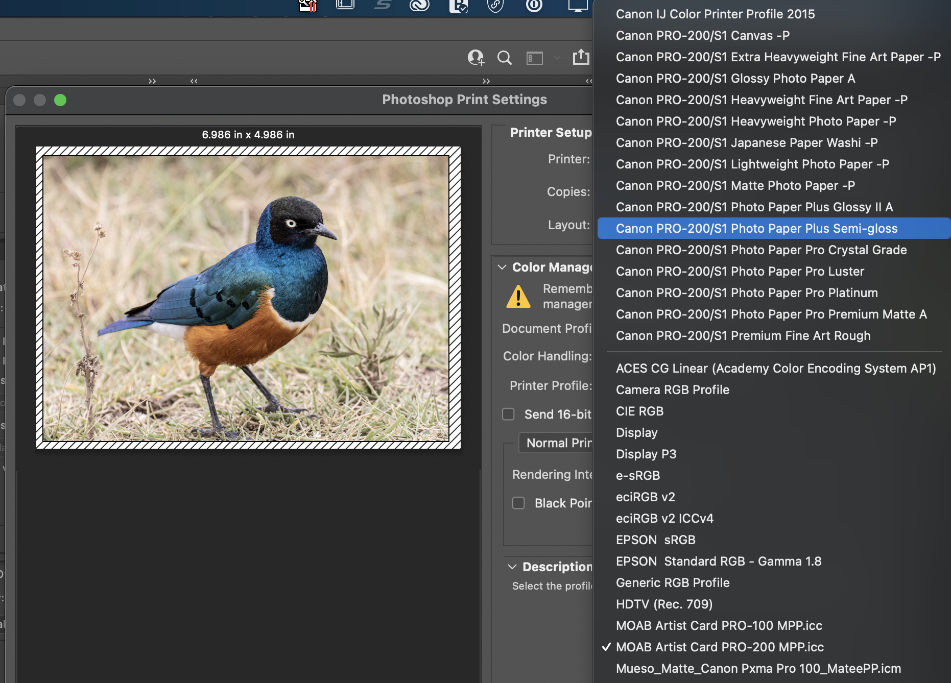
Task: Collapse the Description section
Action: point(512,567)
